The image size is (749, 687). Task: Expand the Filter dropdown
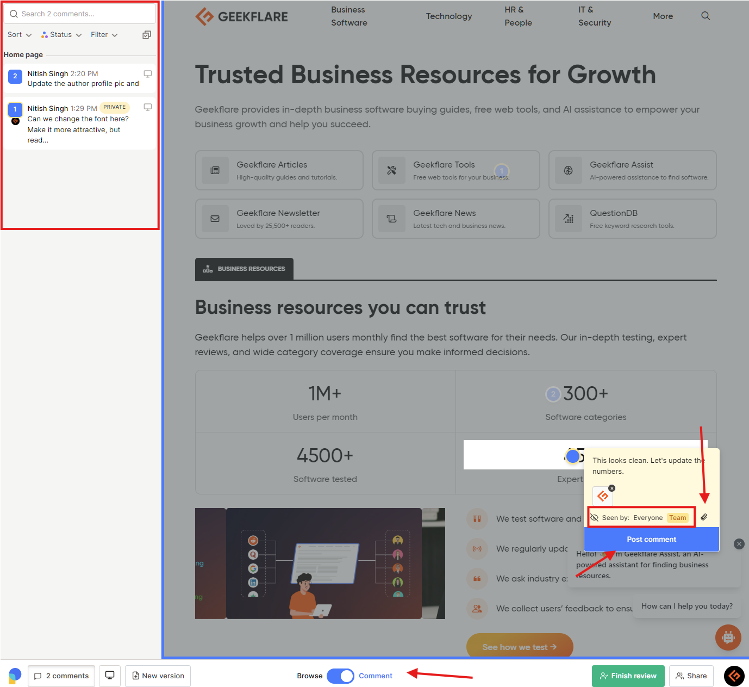pyautogui.click(x=104, y=35)
